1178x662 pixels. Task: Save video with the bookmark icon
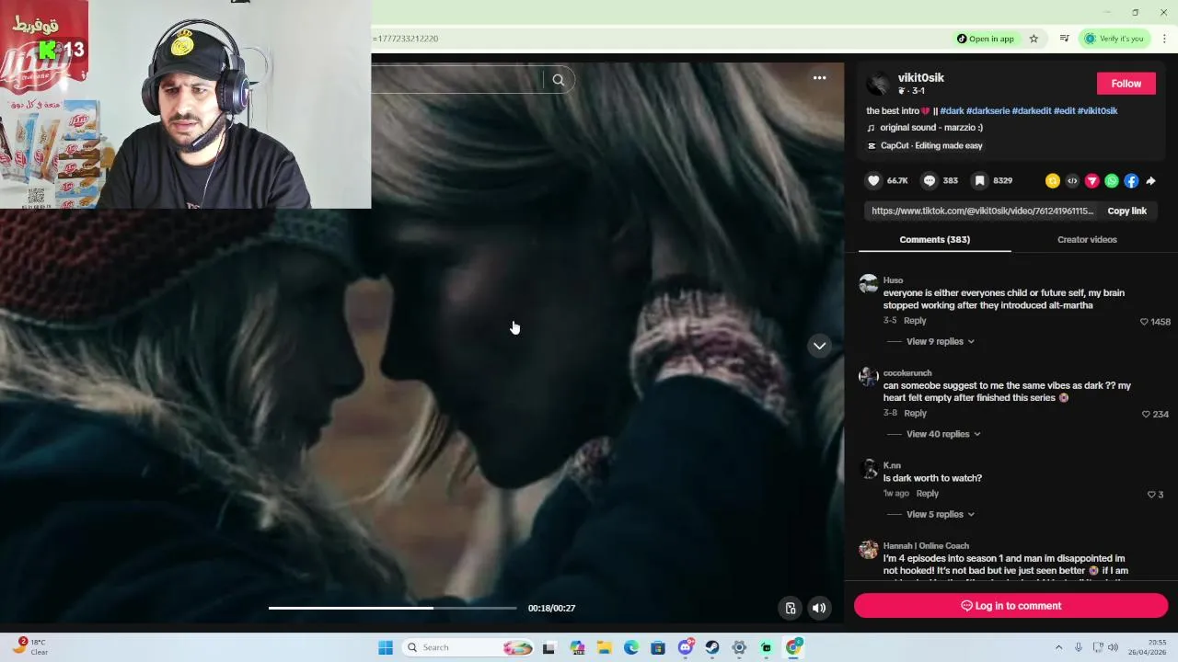tap(980, 181)
